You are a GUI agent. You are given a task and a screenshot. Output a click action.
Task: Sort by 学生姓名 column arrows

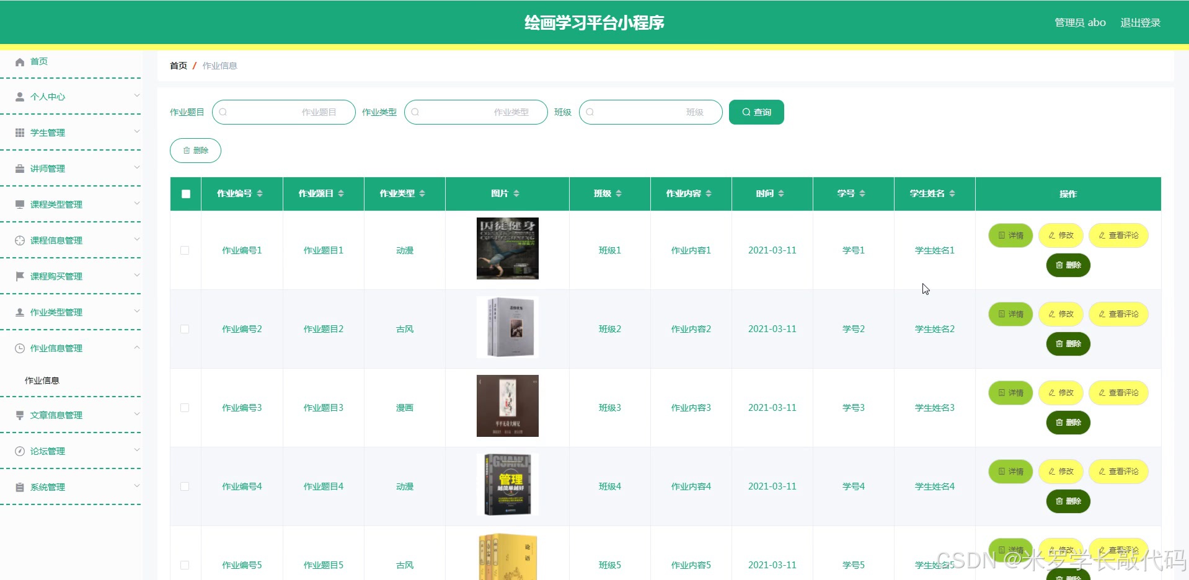tap(952, 194)
